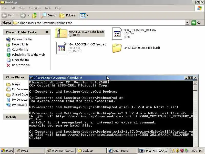Open My Computer in Other Places

click(x=20, y=100)
